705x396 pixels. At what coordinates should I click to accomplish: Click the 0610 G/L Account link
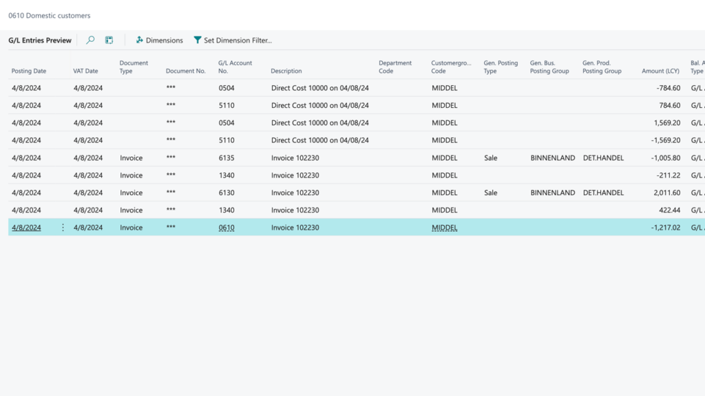pos(227,228)
